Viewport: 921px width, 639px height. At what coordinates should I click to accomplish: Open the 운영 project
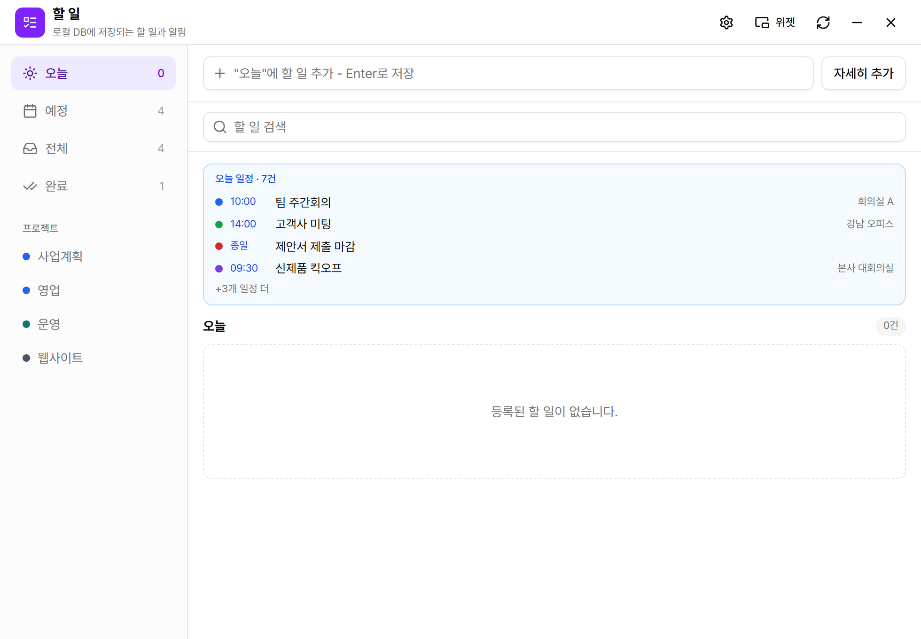click(94, 324)
